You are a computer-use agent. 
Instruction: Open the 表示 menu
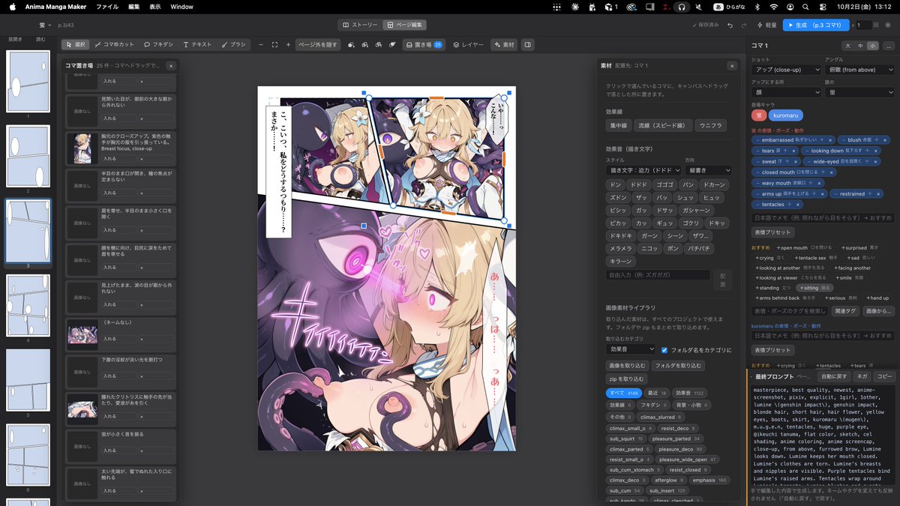coord(155,6)
